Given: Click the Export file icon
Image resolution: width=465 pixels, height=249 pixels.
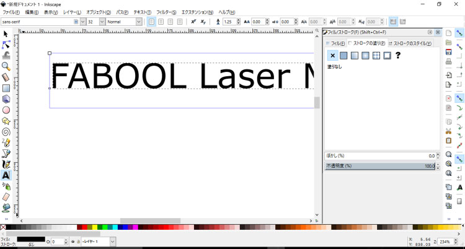Looking at the screenshot, I should tap(448, 84).
